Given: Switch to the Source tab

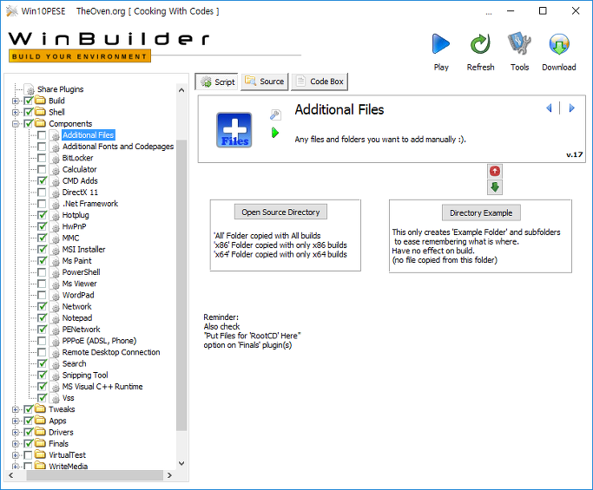Looking at the screenshot, I should 265,82.
